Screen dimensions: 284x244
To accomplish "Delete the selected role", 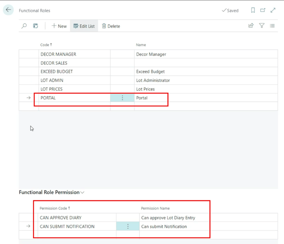I will 111,26.
